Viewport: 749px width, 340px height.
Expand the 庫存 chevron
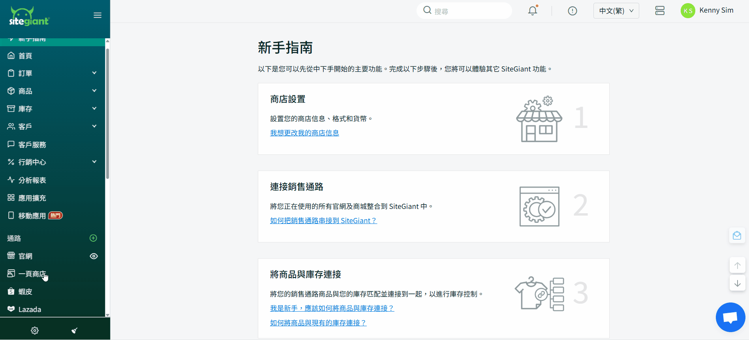pyautogui.click(x=94, y=109)
